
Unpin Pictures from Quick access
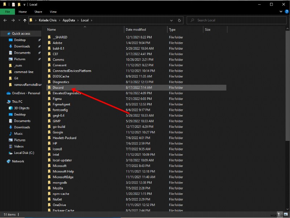coord(39,59)
